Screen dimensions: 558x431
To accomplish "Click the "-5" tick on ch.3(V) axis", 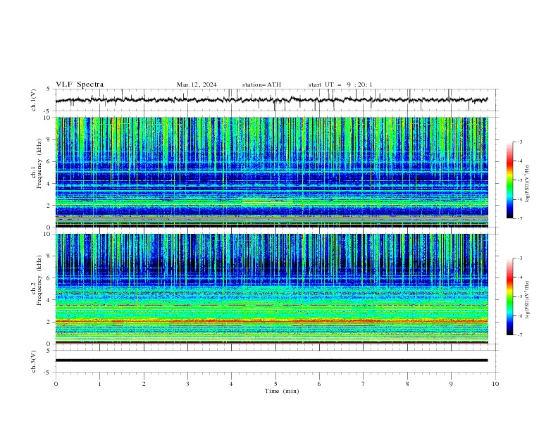I will tap(47, 373).
